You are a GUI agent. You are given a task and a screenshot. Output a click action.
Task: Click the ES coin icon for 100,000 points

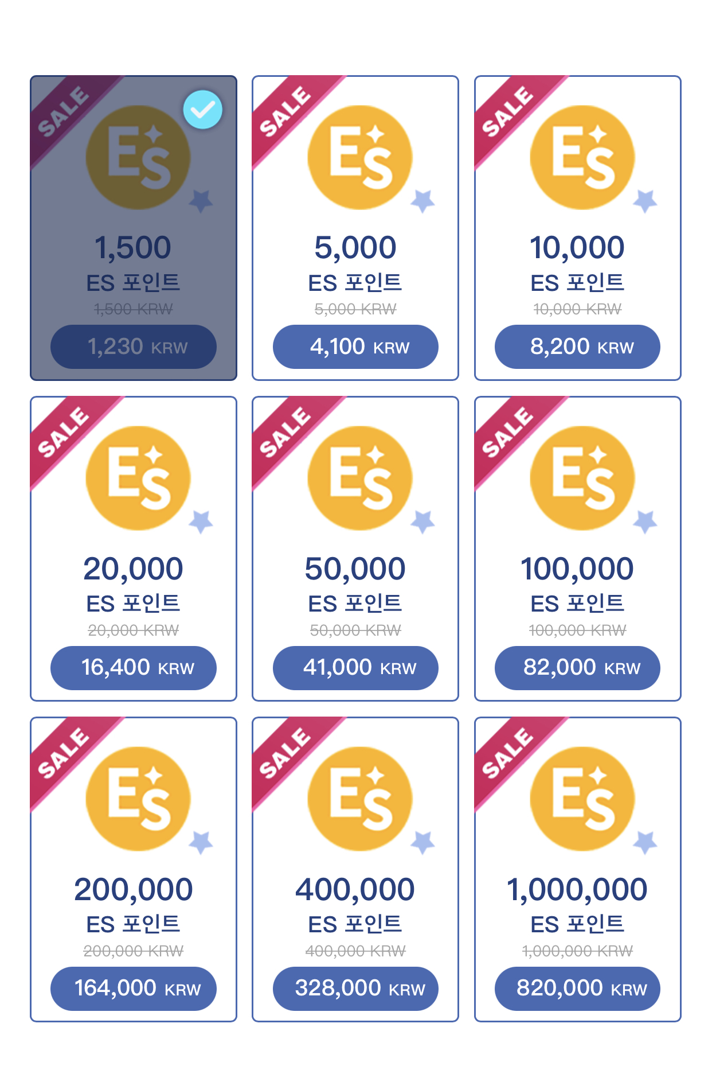coord(582,478)
